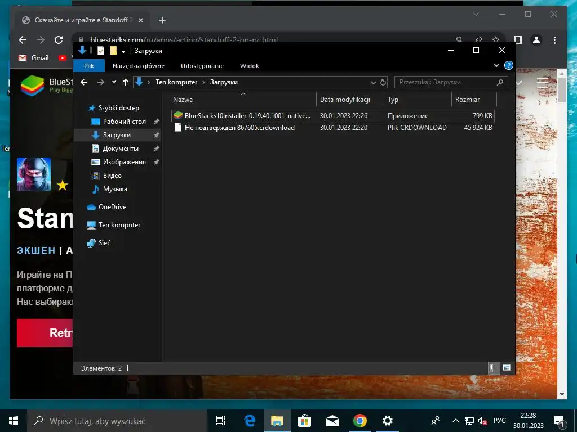The height and width of the screenshot is (432, 577).
Task: Select Ten komputer in address breadcrumb
Action: pyautogui.click(x=176, y=82)
